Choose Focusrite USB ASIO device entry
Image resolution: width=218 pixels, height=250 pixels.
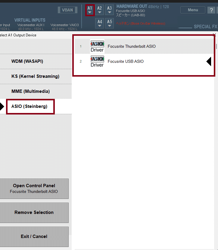tap(144, 61)
